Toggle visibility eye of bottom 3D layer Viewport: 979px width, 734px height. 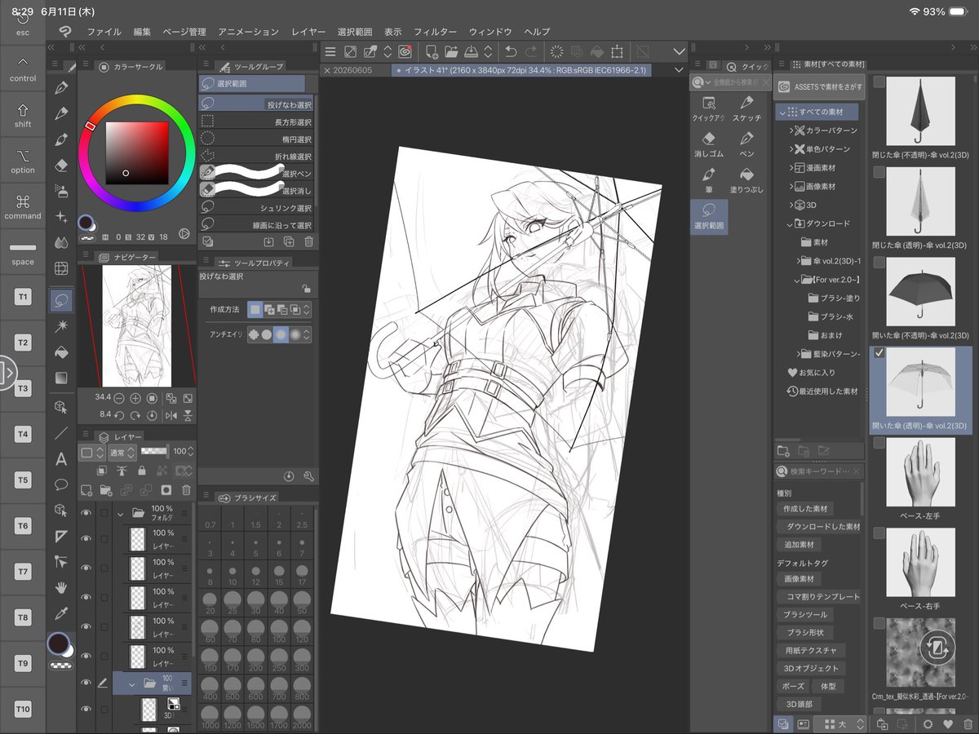86,709
